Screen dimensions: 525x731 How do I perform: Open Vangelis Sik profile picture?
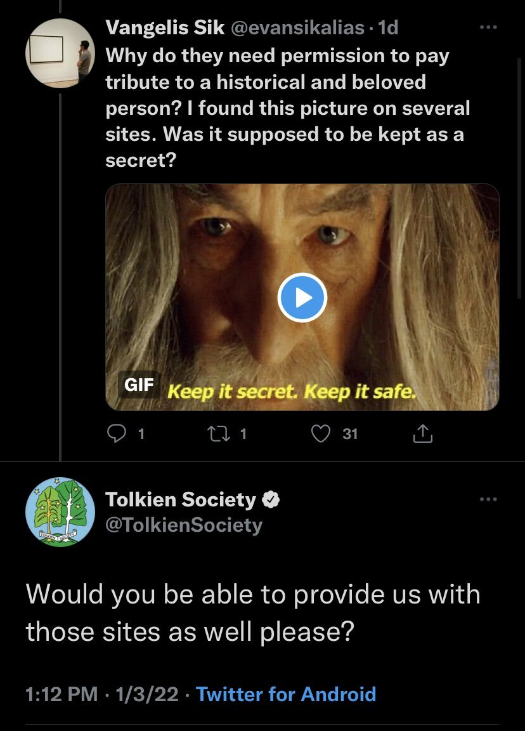pos(60,53)
